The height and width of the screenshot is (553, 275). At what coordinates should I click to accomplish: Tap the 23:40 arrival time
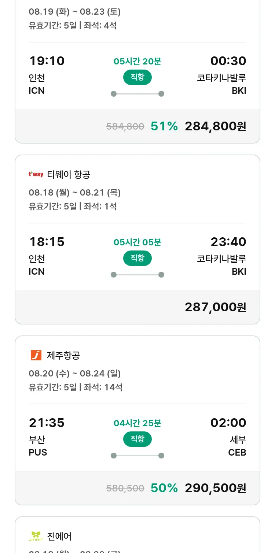click(228, 242)
